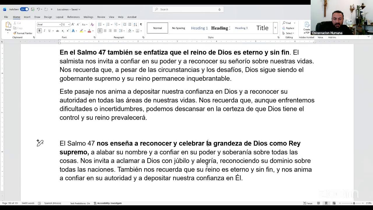Viewport: 373px width, 210px height.
Task: Open the Arial font name combo box
Action: 49,24
